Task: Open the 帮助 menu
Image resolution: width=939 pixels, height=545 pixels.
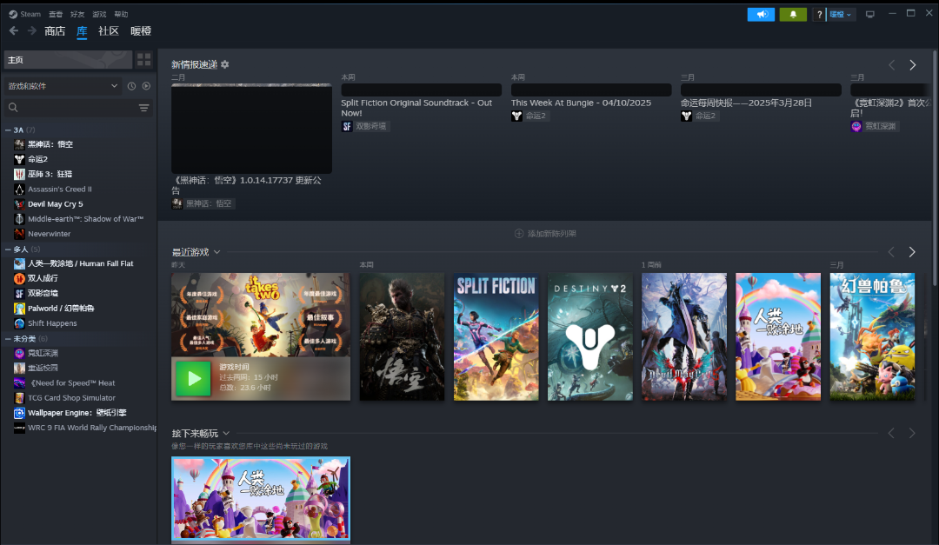Action: click(121, 15)
